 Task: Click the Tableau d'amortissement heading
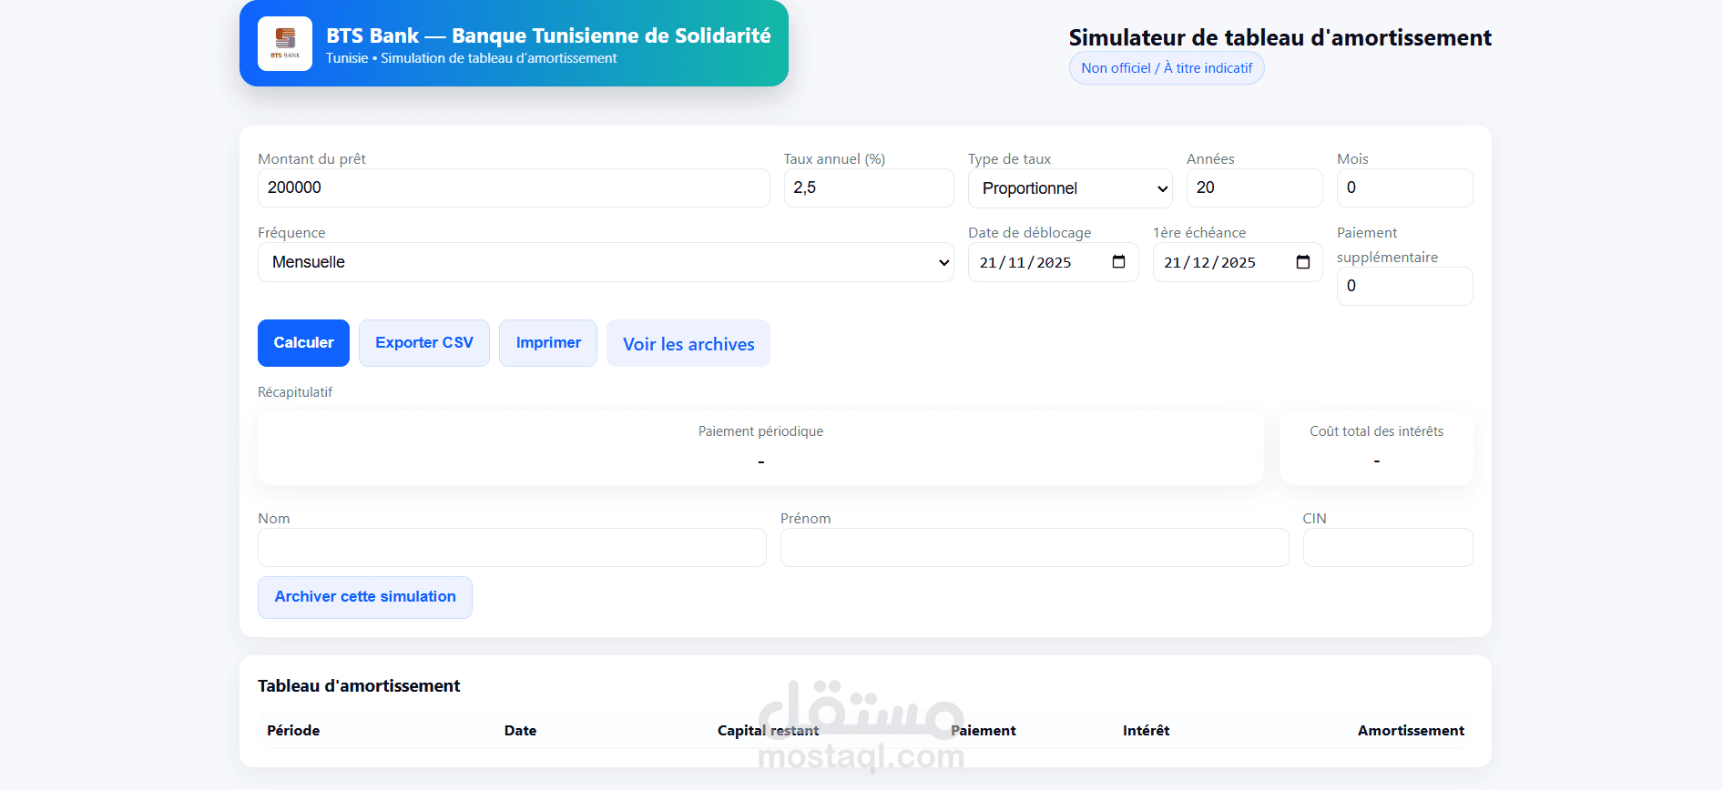[359, 686]
